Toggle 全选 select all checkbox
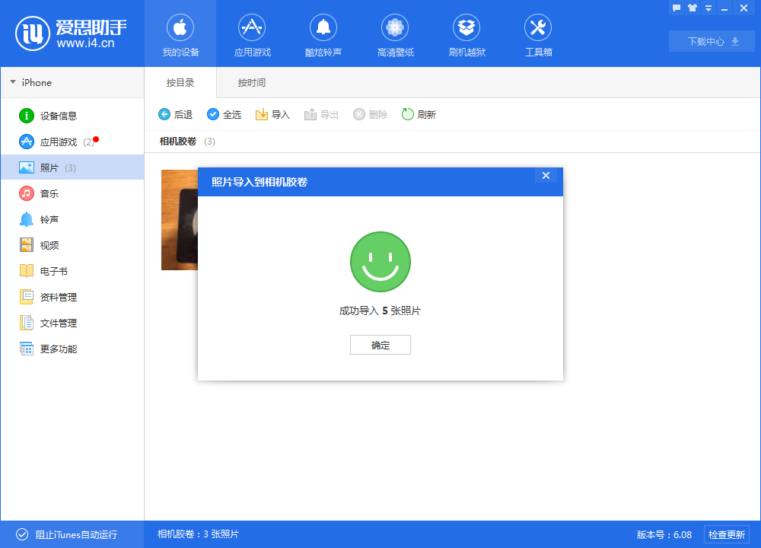Screen dimensions: 761x548 point(213,114)
